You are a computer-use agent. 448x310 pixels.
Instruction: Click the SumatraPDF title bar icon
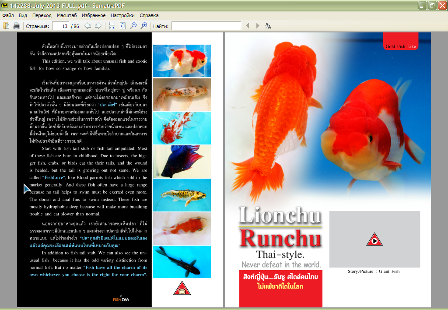coord(4,5)
